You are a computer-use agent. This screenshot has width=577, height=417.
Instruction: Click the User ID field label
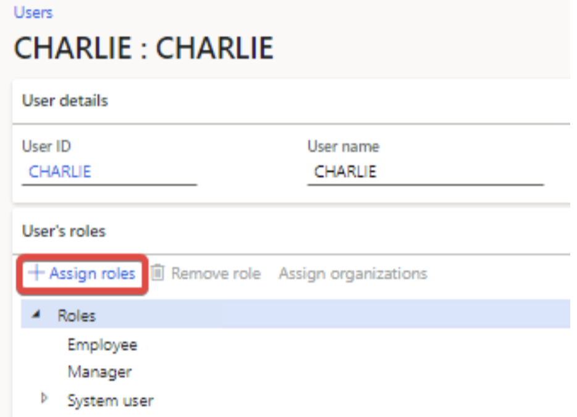(46, 146)
